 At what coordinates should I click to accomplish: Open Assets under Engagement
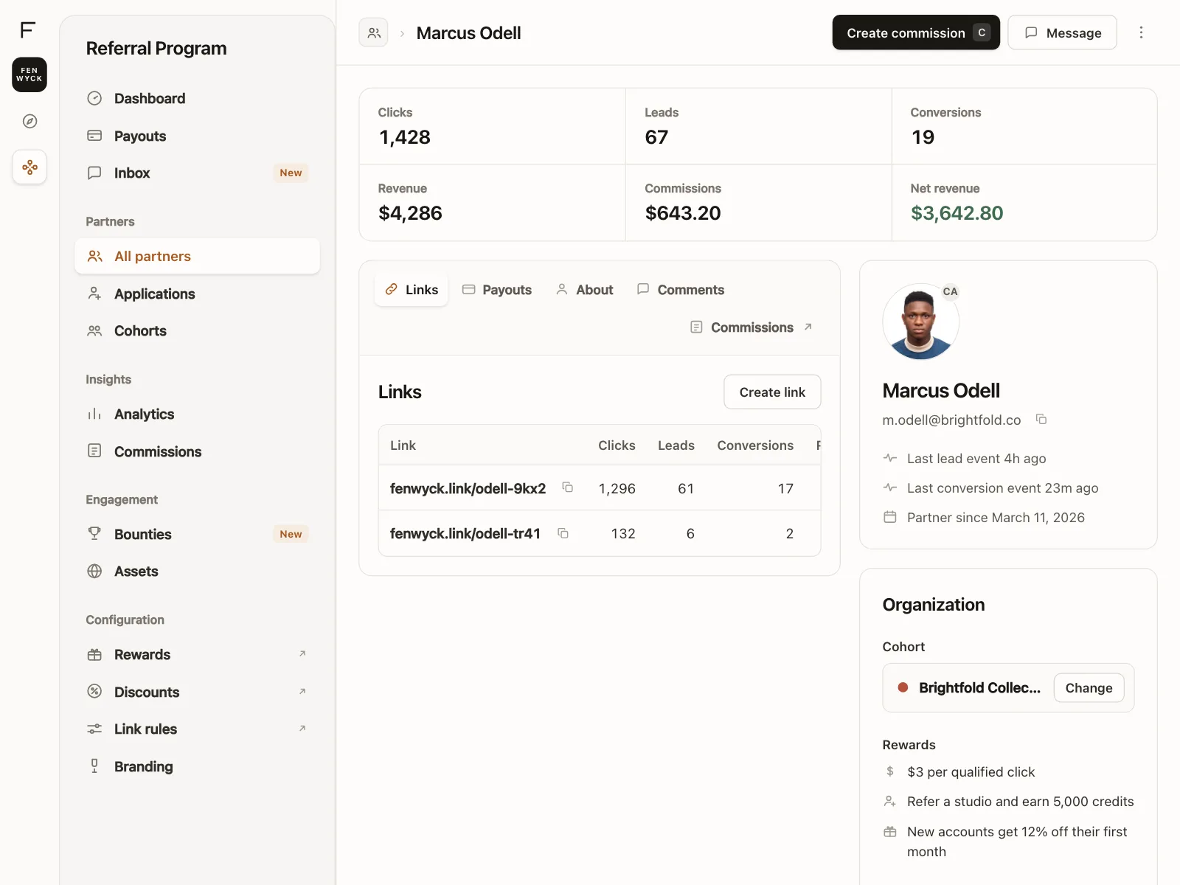tap(197, 571)
